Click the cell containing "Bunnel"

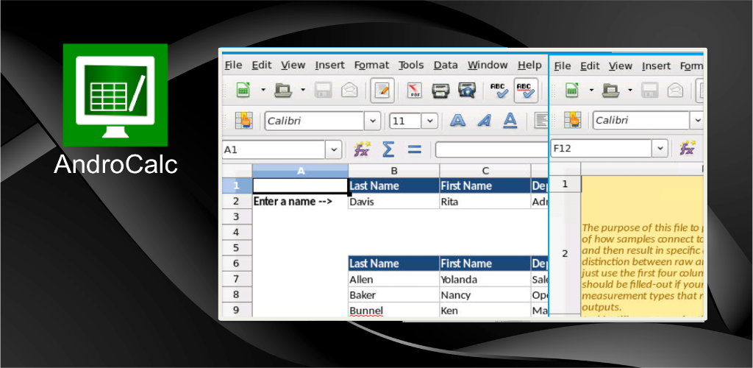[394, 310]
